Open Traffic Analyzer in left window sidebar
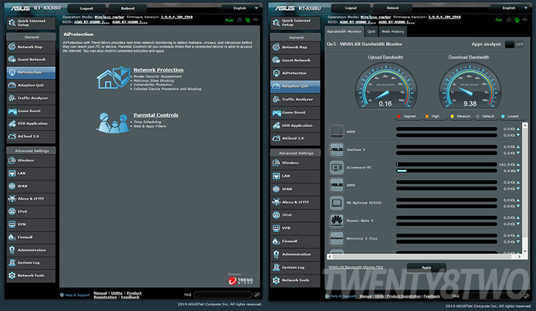The image size is (536, 311). [x=31, y=98]
